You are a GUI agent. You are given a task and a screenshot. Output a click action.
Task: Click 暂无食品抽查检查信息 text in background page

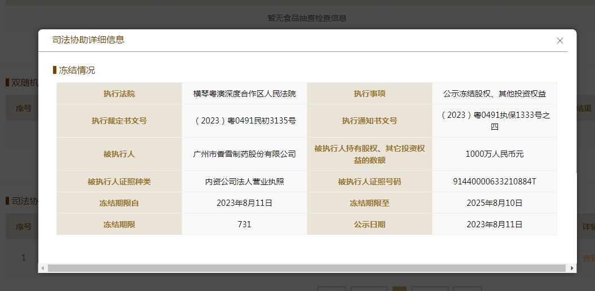(307, 18)
